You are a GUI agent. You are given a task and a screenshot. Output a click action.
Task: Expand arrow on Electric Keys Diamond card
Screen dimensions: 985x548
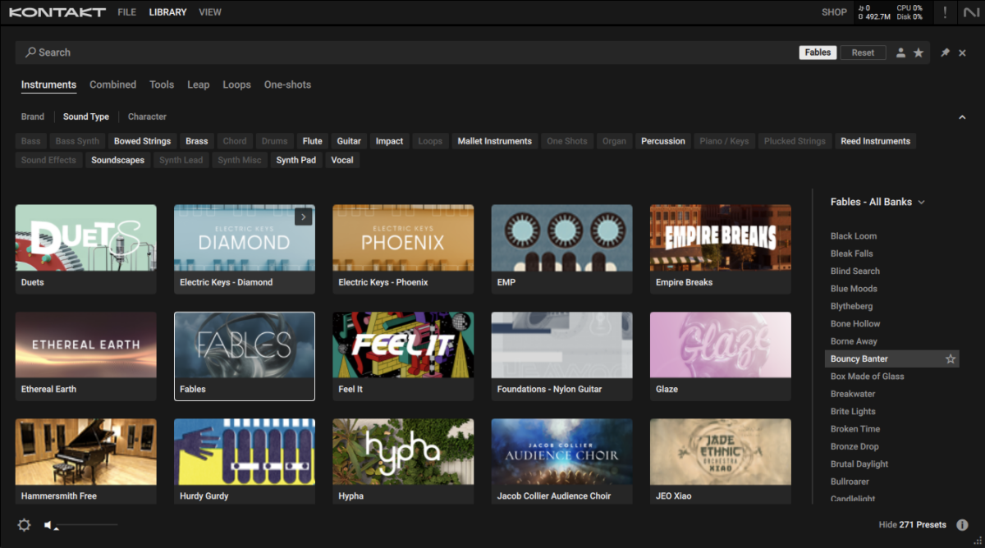304,217
